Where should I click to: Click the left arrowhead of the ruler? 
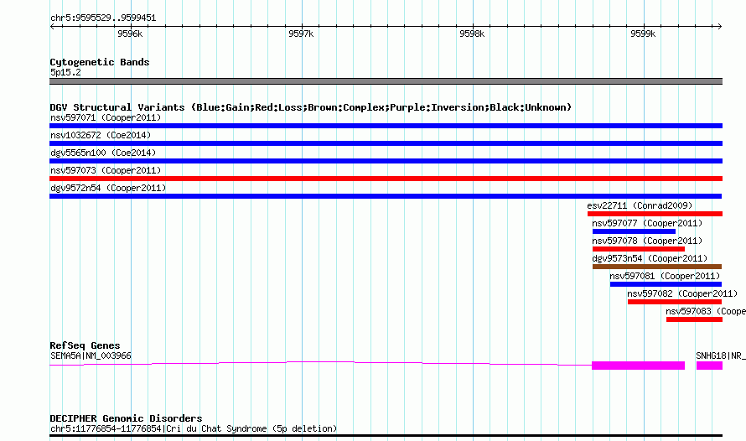[x=52, y=27]
